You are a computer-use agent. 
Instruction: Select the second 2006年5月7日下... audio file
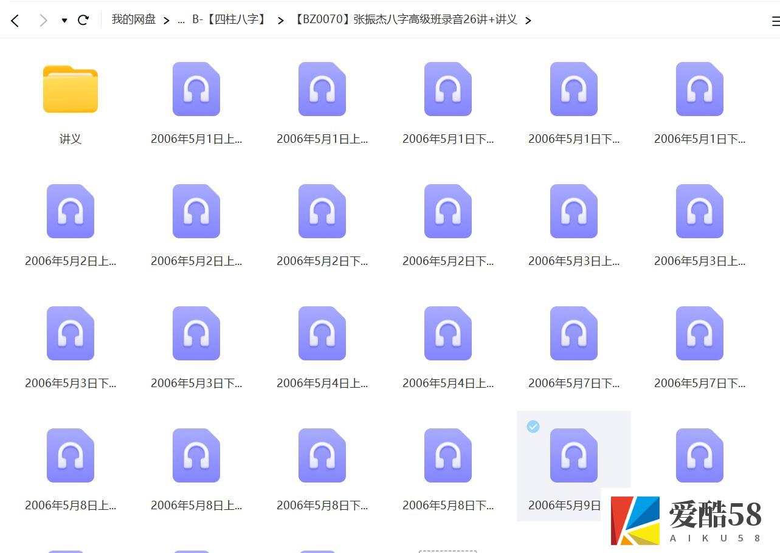700,334
